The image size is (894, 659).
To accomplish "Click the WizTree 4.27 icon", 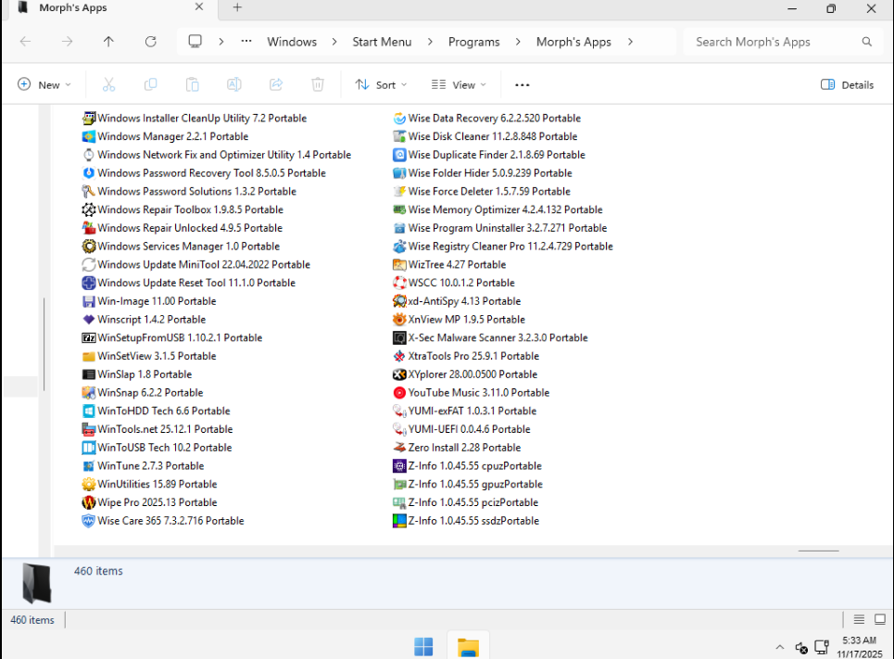I will tap(399, 264).
